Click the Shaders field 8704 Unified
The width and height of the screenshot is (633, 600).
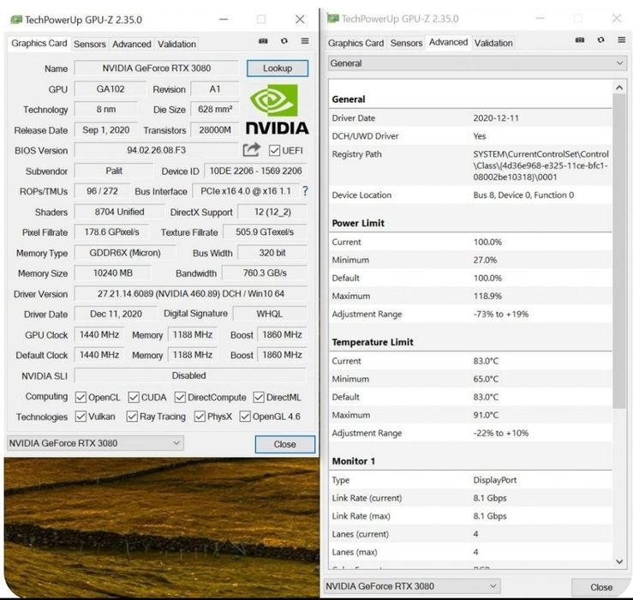tap(120, 212)
